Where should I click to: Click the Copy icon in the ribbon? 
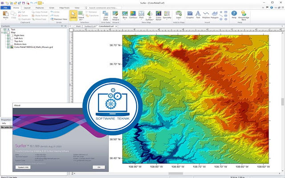coord(13,14)
